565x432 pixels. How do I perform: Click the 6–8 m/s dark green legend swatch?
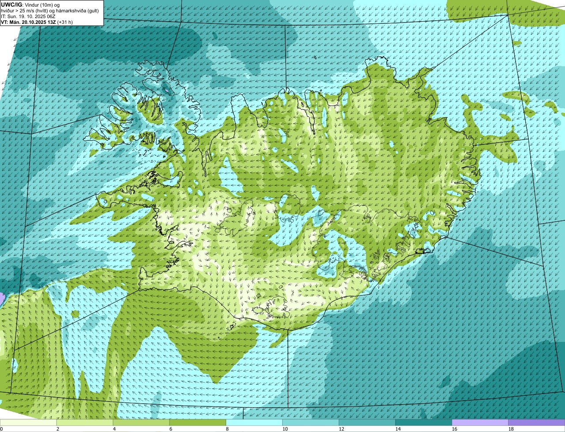198,423
